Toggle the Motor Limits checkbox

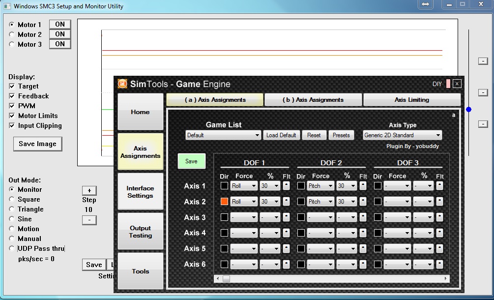(12, 116)
